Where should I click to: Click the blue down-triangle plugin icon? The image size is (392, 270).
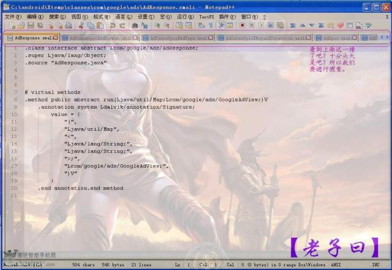(x=312, y=26)
